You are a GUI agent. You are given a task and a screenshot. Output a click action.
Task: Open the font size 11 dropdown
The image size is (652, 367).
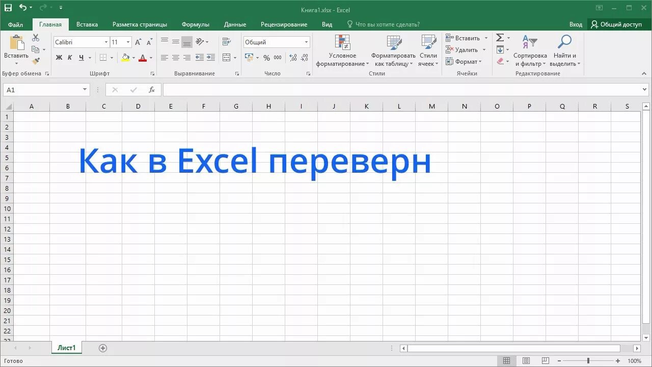(128, 42)
